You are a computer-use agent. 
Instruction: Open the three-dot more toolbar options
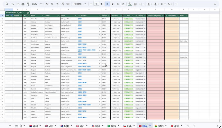point(177,4)
